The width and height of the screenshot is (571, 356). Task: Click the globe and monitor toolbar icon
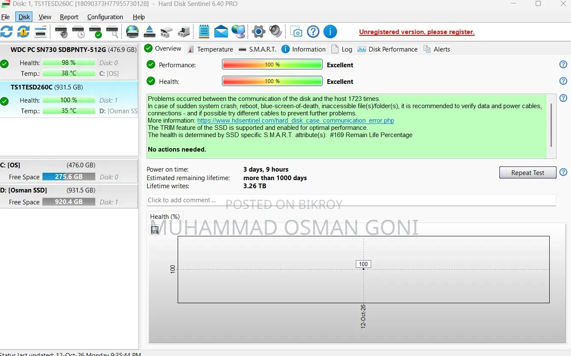(x=238, y=32)
